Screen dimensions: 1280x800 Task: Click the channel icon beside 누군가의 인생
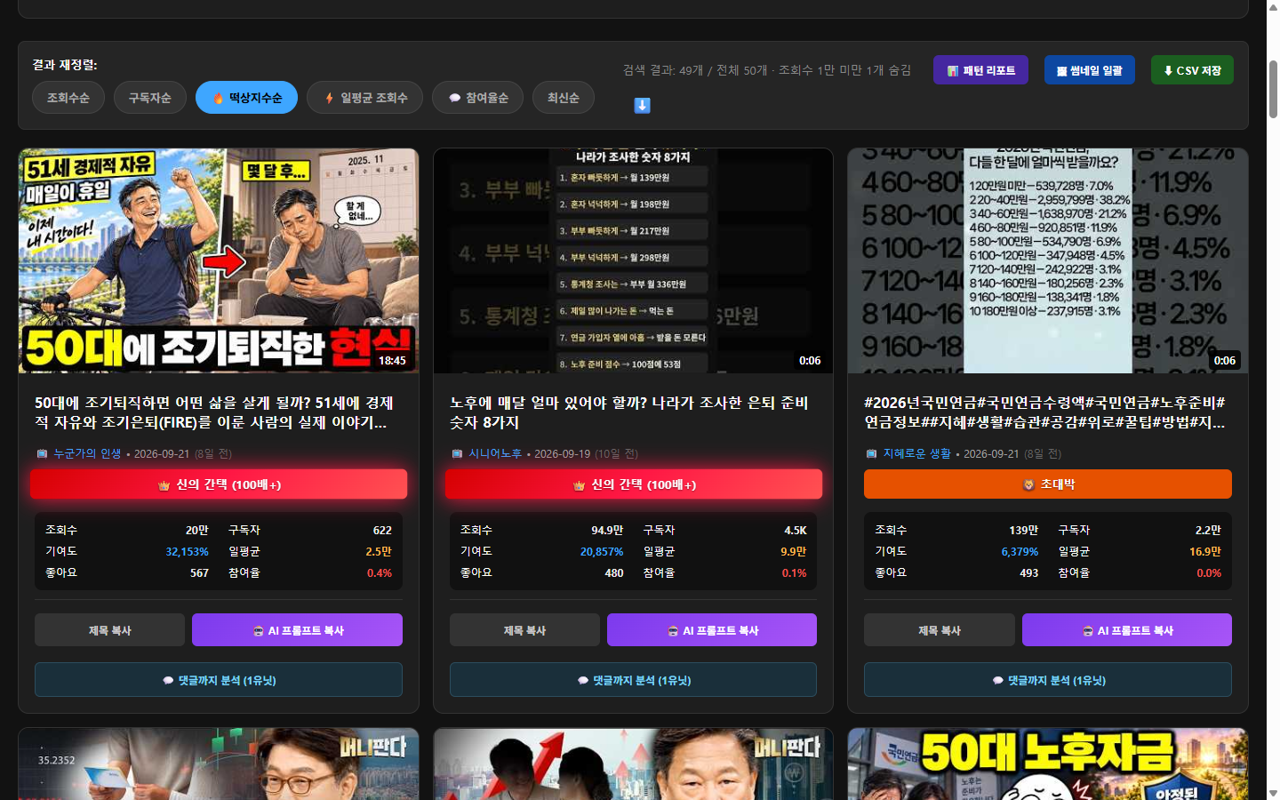tap(42, 454)
